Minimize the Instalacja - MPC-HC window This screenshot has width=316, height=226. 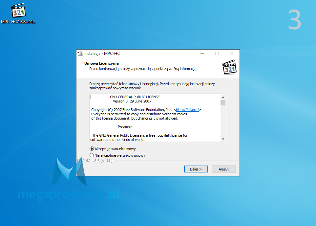point(202,54)
